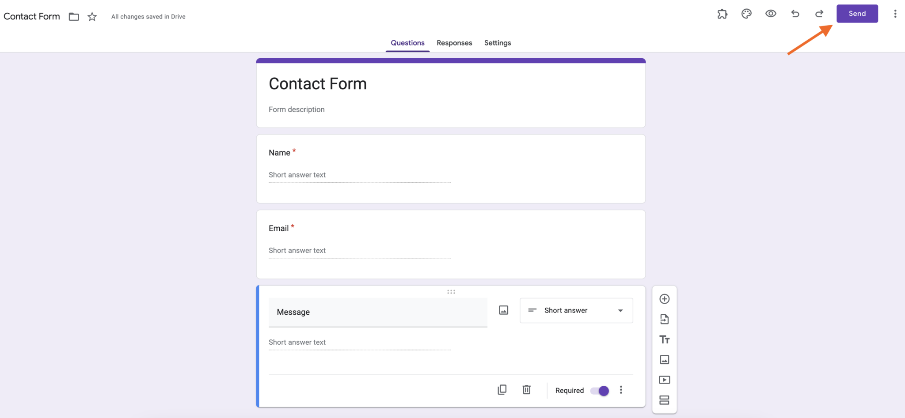Delete the Message question
Viewport: 905px width, 418px height.
point(526,389)
